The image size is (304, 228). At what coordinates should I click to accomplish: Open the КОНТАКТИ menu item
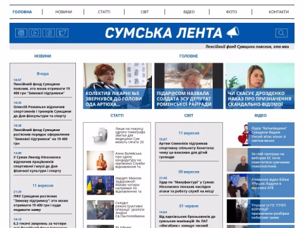[x=279, y=12]
